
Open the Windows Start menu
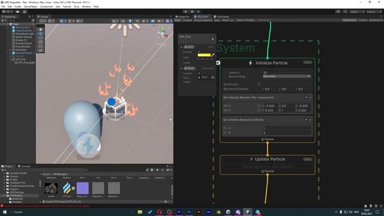click(x=5, y=212)
